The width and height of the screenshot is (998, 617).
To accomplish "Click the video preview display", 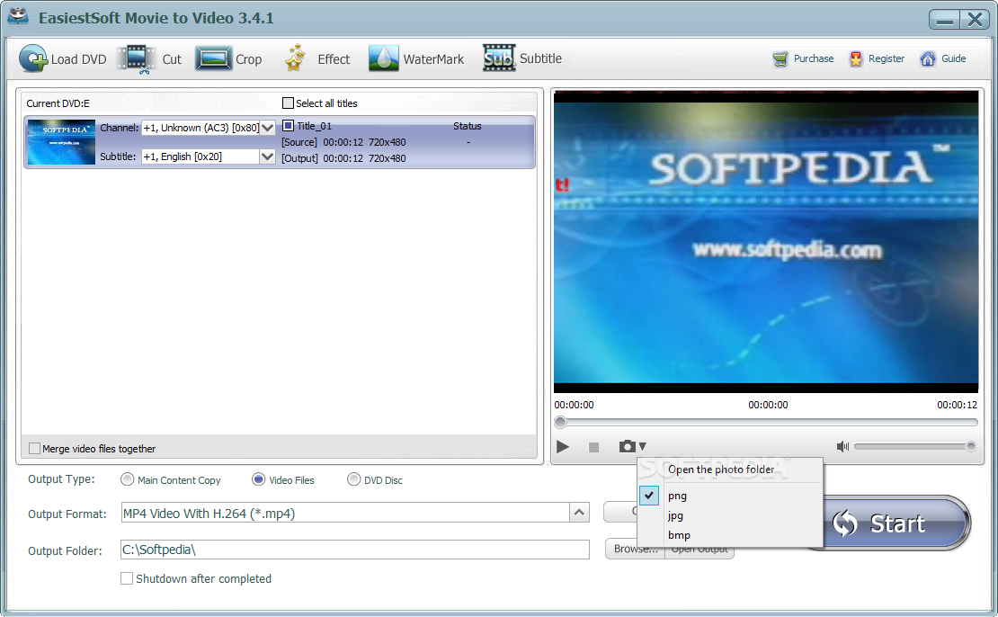I will (x=766, y=241).
